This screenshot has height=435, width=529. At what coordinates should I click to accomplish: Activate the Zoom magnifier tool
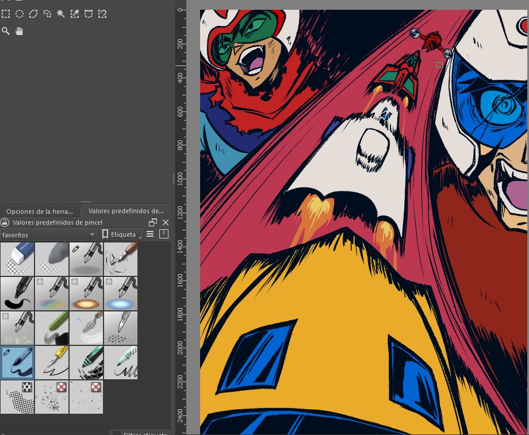(x=6, y=32)
